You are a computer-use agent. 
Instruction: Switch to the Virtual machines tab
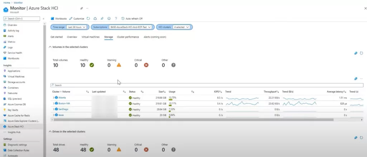tap(91, 37)
